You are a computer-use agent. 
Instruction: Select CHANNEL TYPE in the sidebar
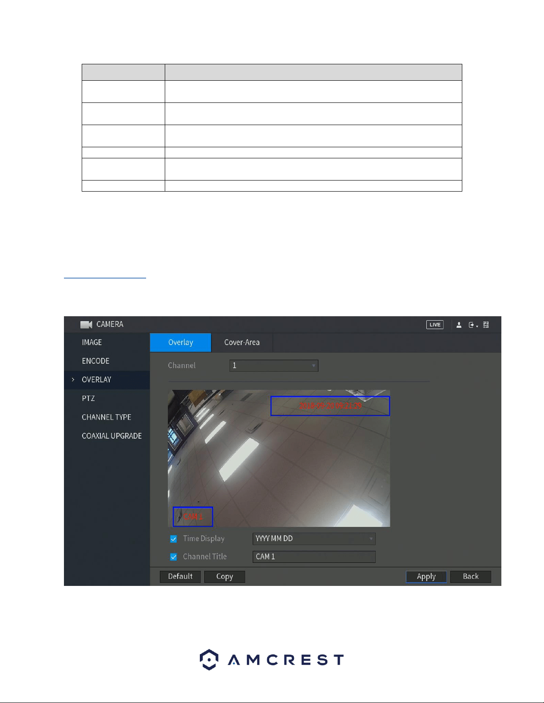pyautogui.click(x=107, y=417)
